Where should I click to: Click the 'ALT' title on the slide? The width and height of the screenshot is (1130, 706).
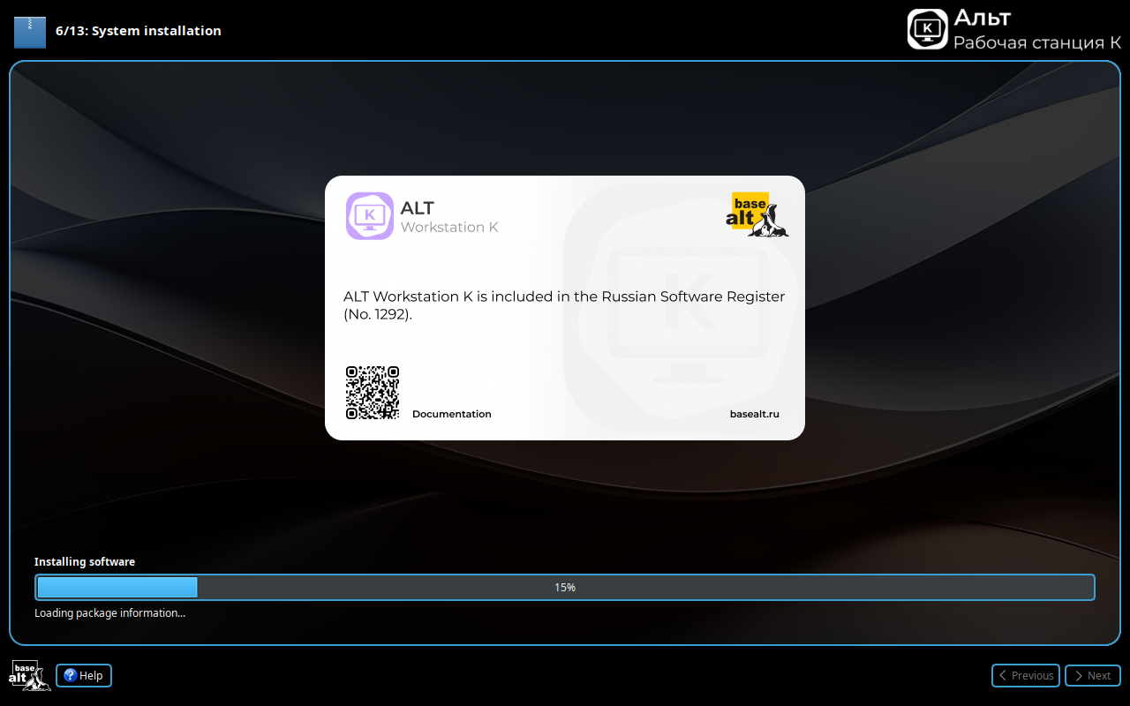[418, 208]
